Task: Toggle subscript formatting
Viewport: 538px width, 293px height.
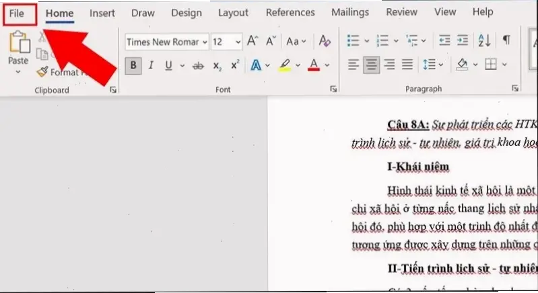Action: click(217, 65)
